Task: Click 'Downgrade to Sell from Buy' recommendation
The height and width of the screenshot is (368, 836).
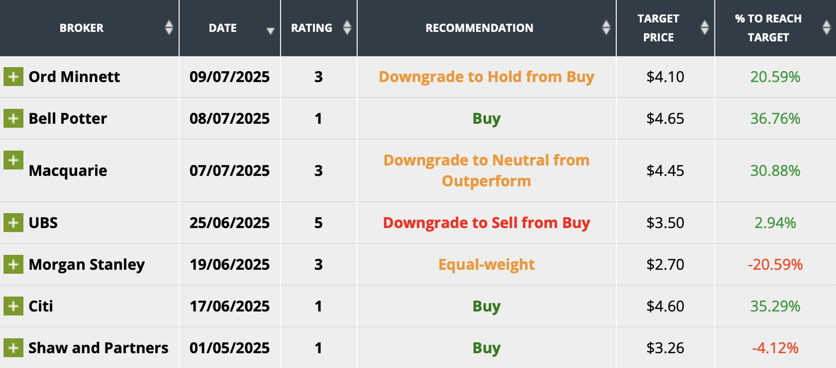Action: point(486,223)
